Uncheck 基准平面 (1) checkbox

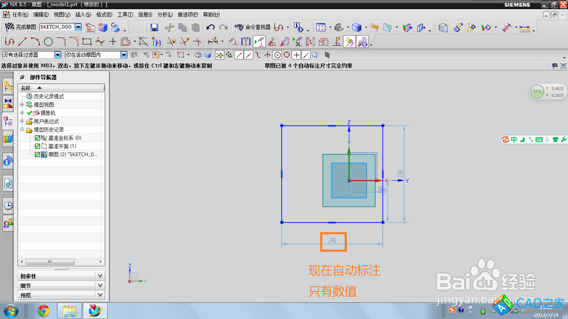point(37,146)
